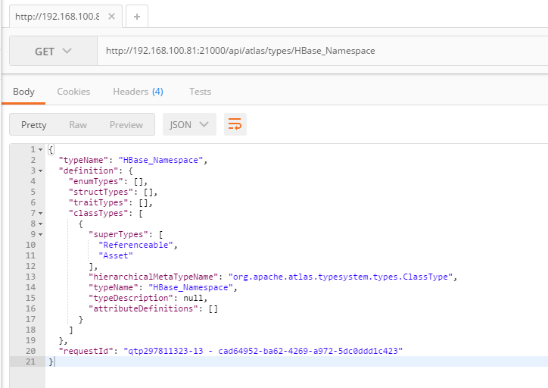Open the GET method dropdown
This screenshot has width=548, height=388.
53,52
